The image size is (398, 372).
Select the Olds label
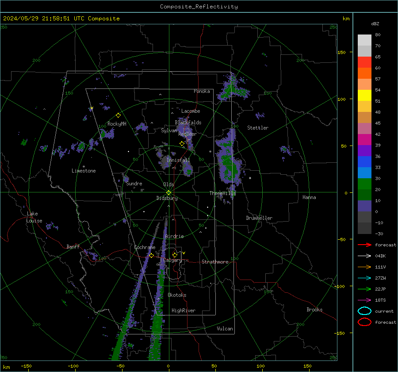click(168, 184)
